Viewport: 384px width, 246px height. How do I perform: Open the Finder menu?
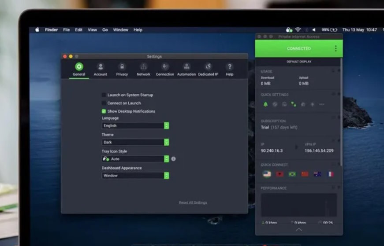click(51, 30)
